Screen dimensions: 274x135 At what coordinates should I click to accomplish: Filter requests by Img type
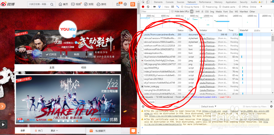tap(212, 11)
